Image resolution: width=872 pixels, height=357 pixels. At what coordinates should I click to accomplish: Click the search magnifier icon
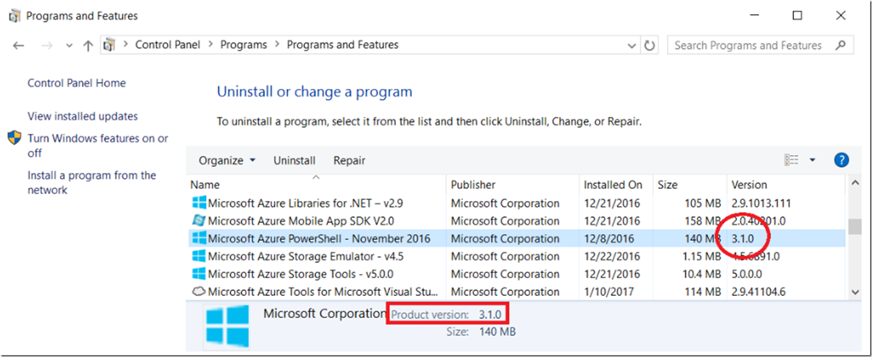tap(841, 45)
